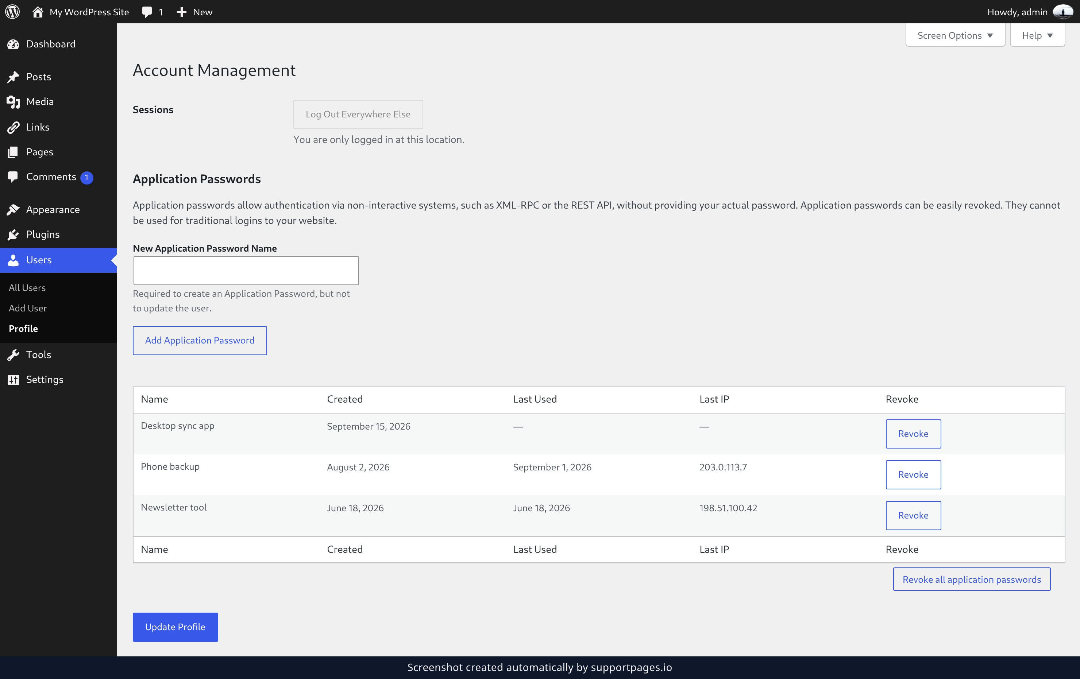Click the Comments sidebar icon
The image size is (1080, 679).
tap(13, 177)
